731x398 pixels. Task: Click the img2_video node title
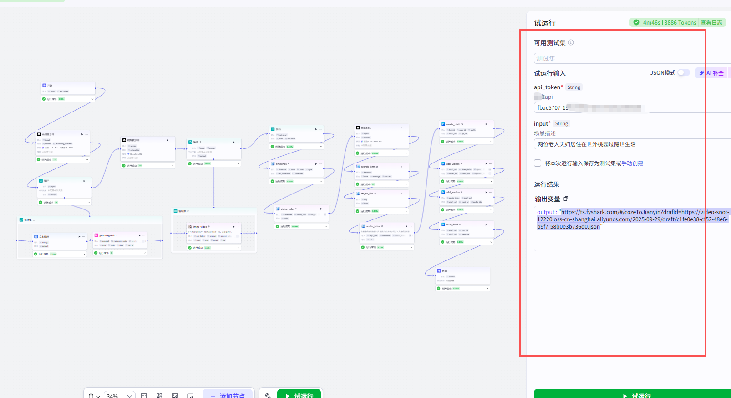click(200, 226)
